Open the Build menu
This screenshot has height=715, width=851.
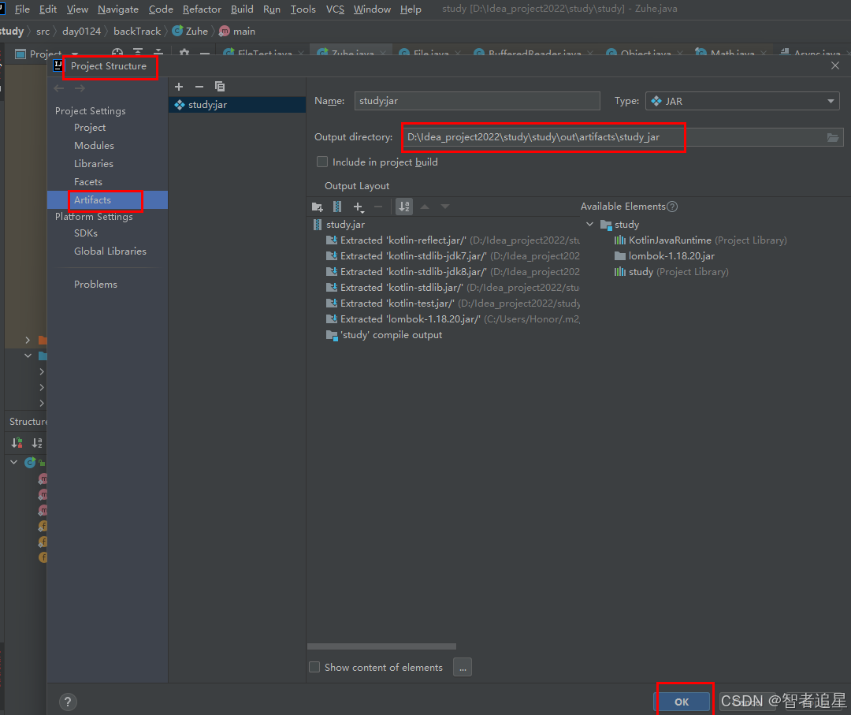pos(242,9)
